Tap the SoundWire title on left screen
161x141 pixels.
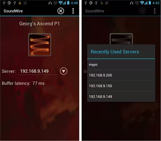(13, 11)
